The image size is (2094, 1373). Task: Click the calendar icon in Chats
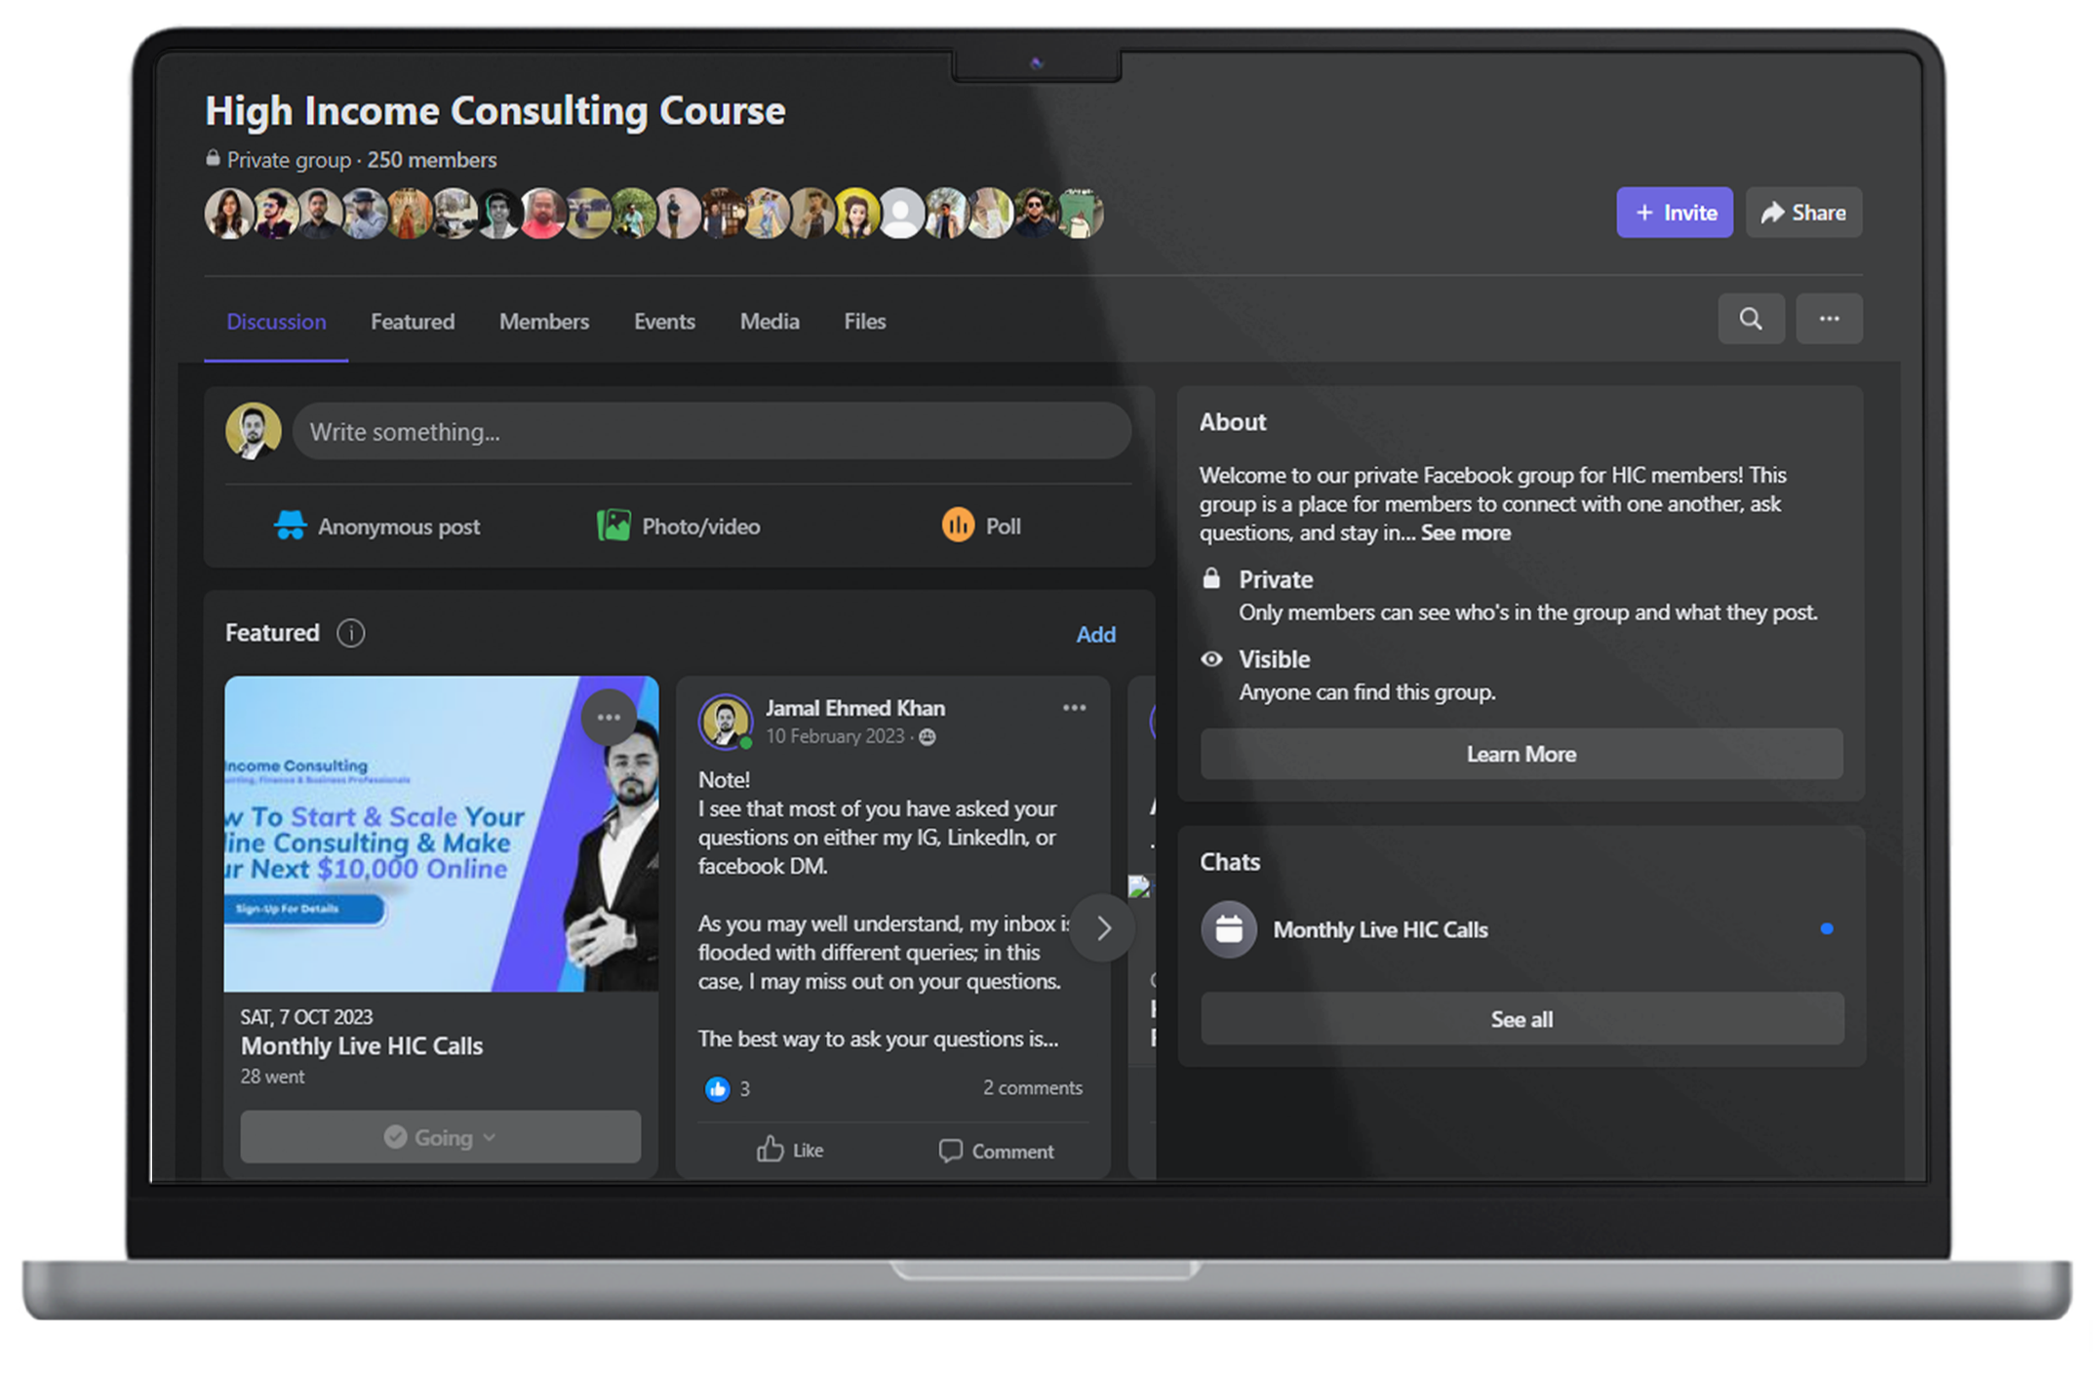click(1229, 929)
